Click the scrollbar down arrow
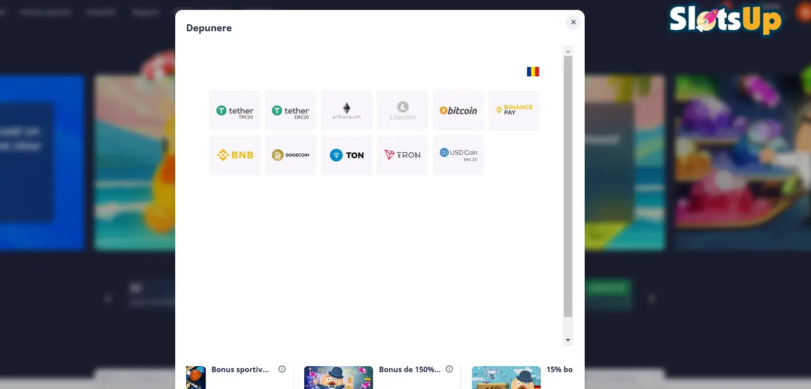 point(568,340)
